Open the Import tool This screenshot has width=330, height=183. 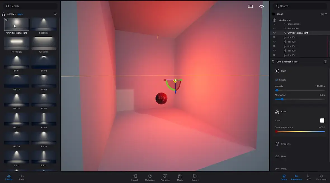[x=135, y=177]
